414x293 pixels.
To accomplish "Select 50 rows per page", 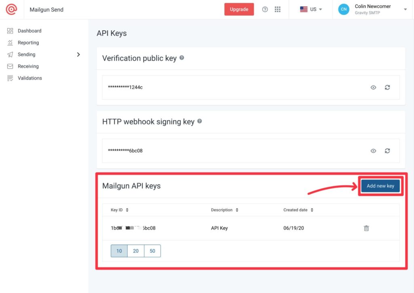I will pyautogui.click(x=152, y=251).
